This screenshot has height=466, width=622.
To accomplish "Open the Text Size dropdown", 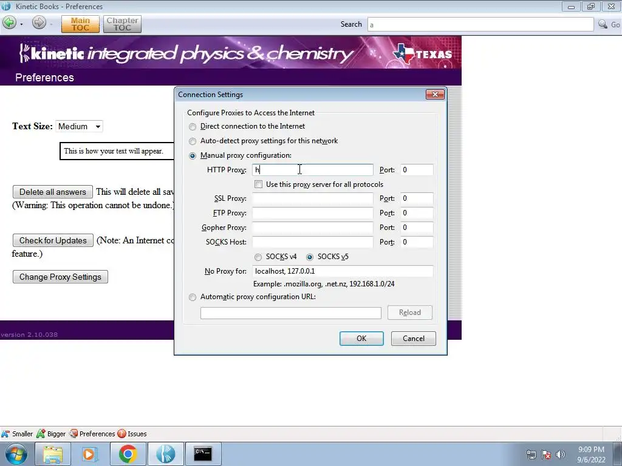I will tap(80, 126).
